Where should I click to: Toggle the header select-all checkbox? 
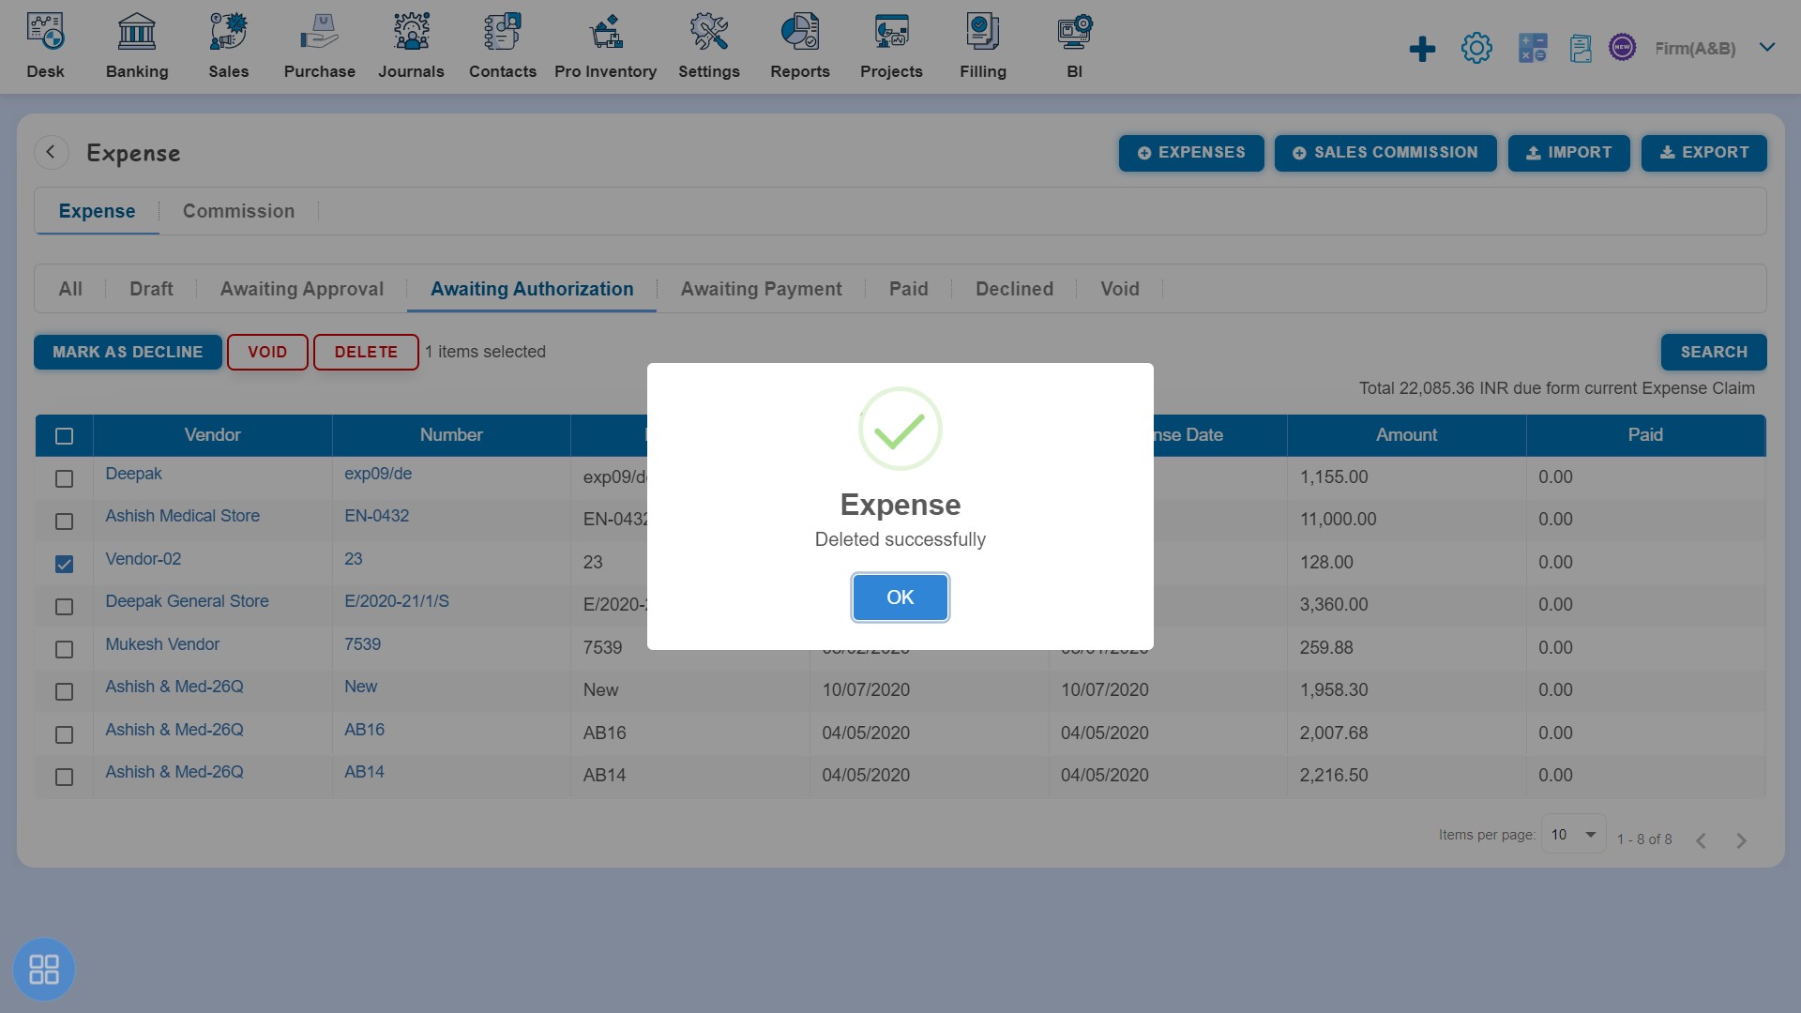click(x=65, y=435)
